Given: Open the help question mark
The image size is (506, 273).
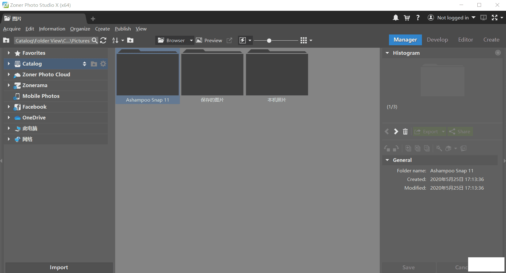Looking at the screenshot, I should click(418, 18).
